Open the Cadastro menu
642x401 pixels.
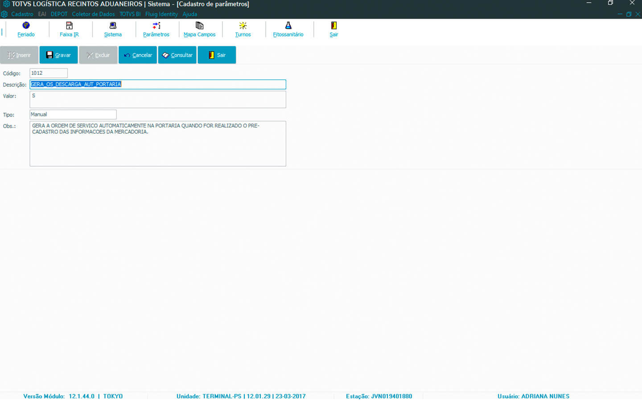click(x=22, y=14)
